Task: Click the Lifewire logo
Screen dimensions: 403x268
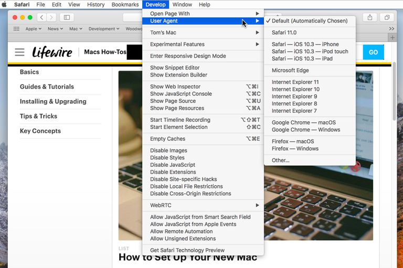Action: 52,52
